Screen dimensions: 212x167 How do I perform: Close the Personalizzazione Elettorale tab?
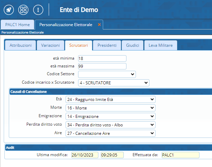(x=99, y=25)
